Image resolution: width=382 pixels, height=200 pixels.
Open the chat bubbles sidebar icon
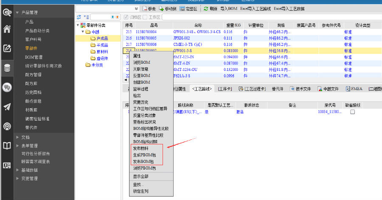point(7,87)
